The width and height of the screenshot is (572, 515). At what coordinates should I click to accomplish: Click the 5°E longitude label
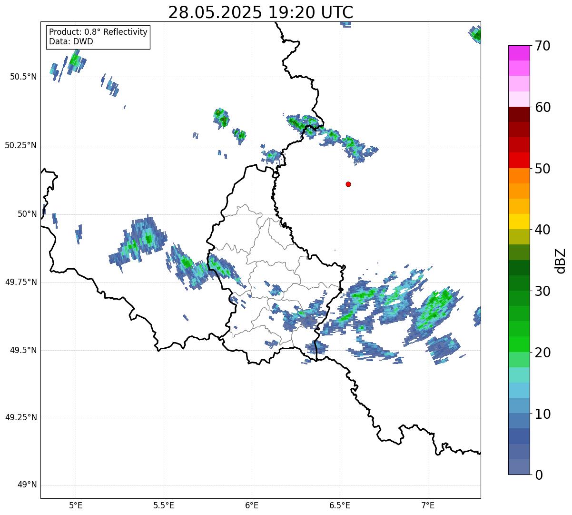[76, 505]
